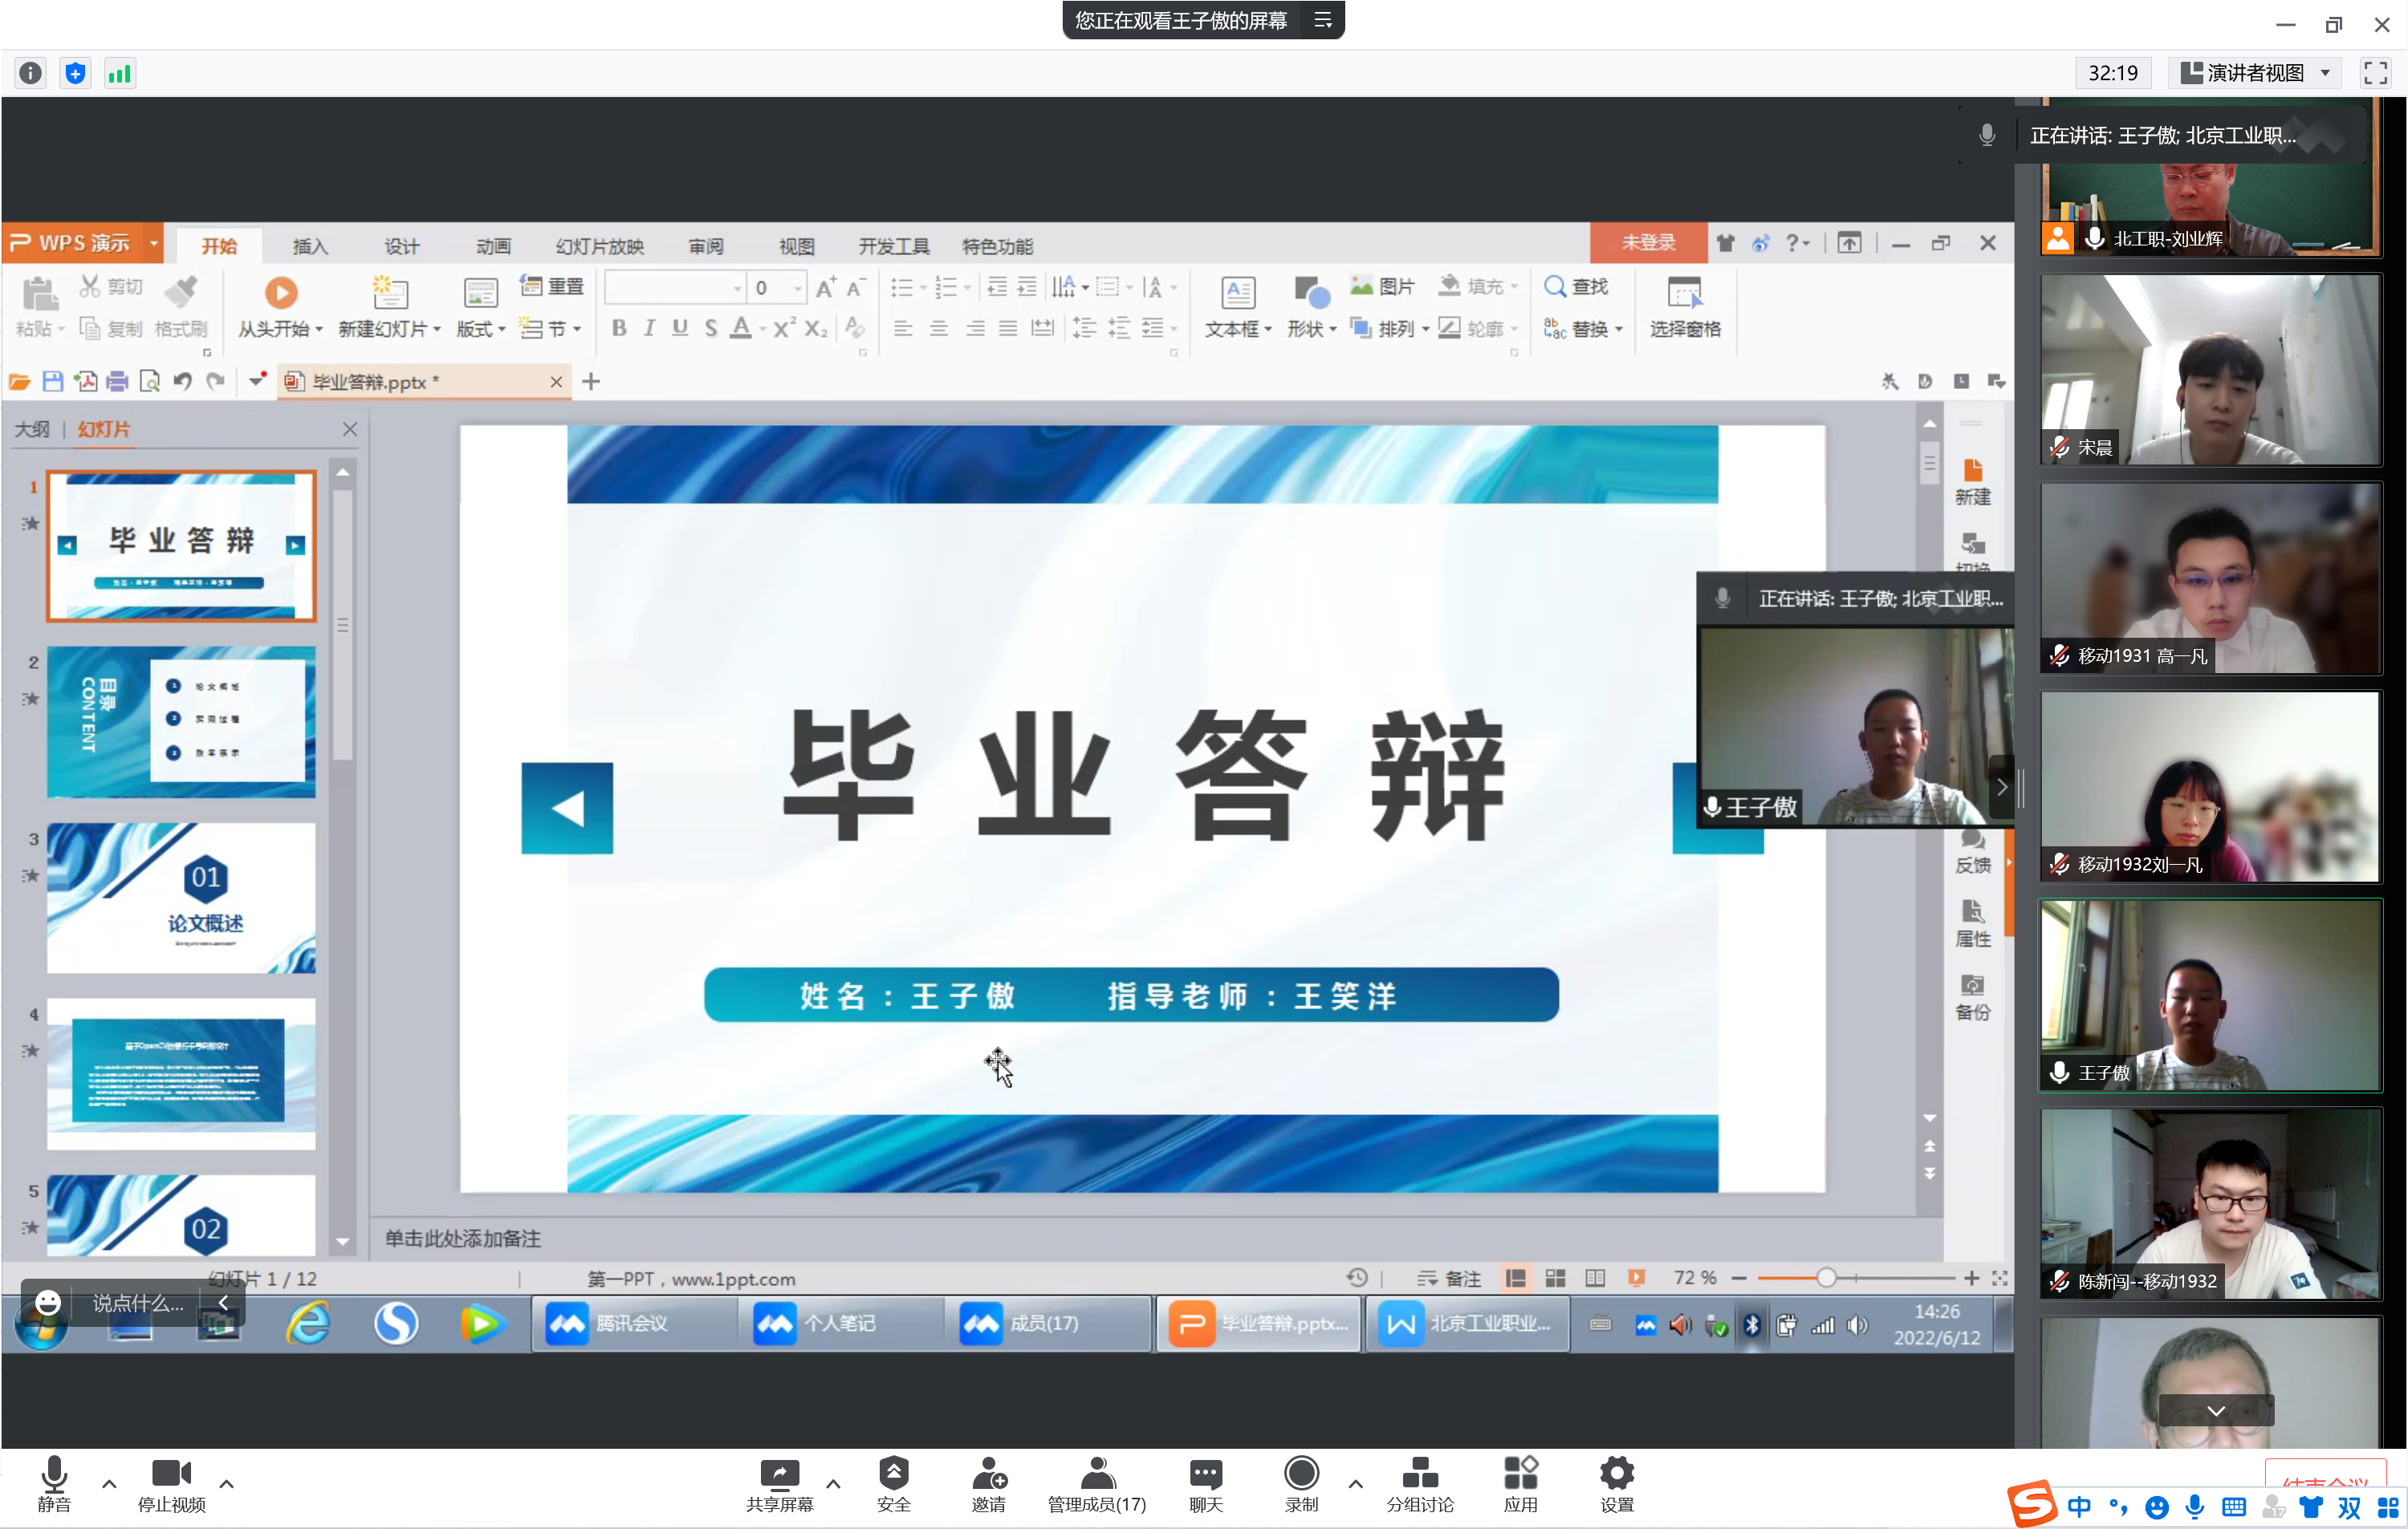This screenshot has width=2408, height=1529.
Task: Toggle italic I formatting
Action: click(649, 328)
